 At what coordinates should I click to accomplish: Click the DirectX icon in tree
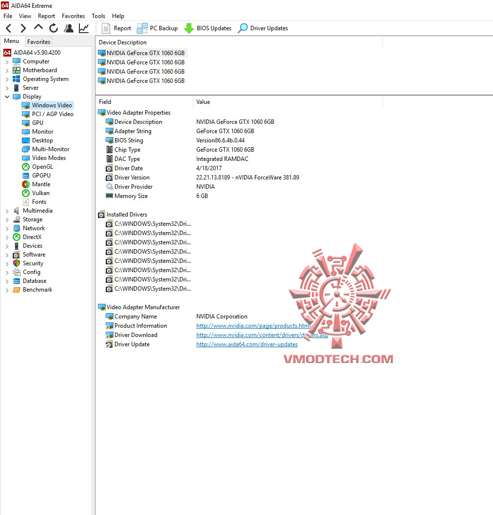(17, 237)
